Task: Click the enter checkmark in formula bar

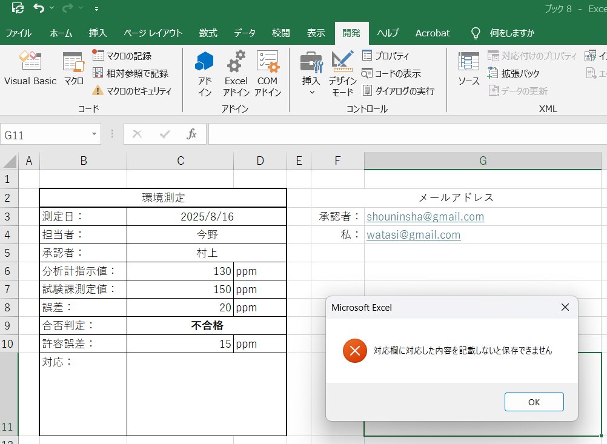Action: click(x=165, y=134)
